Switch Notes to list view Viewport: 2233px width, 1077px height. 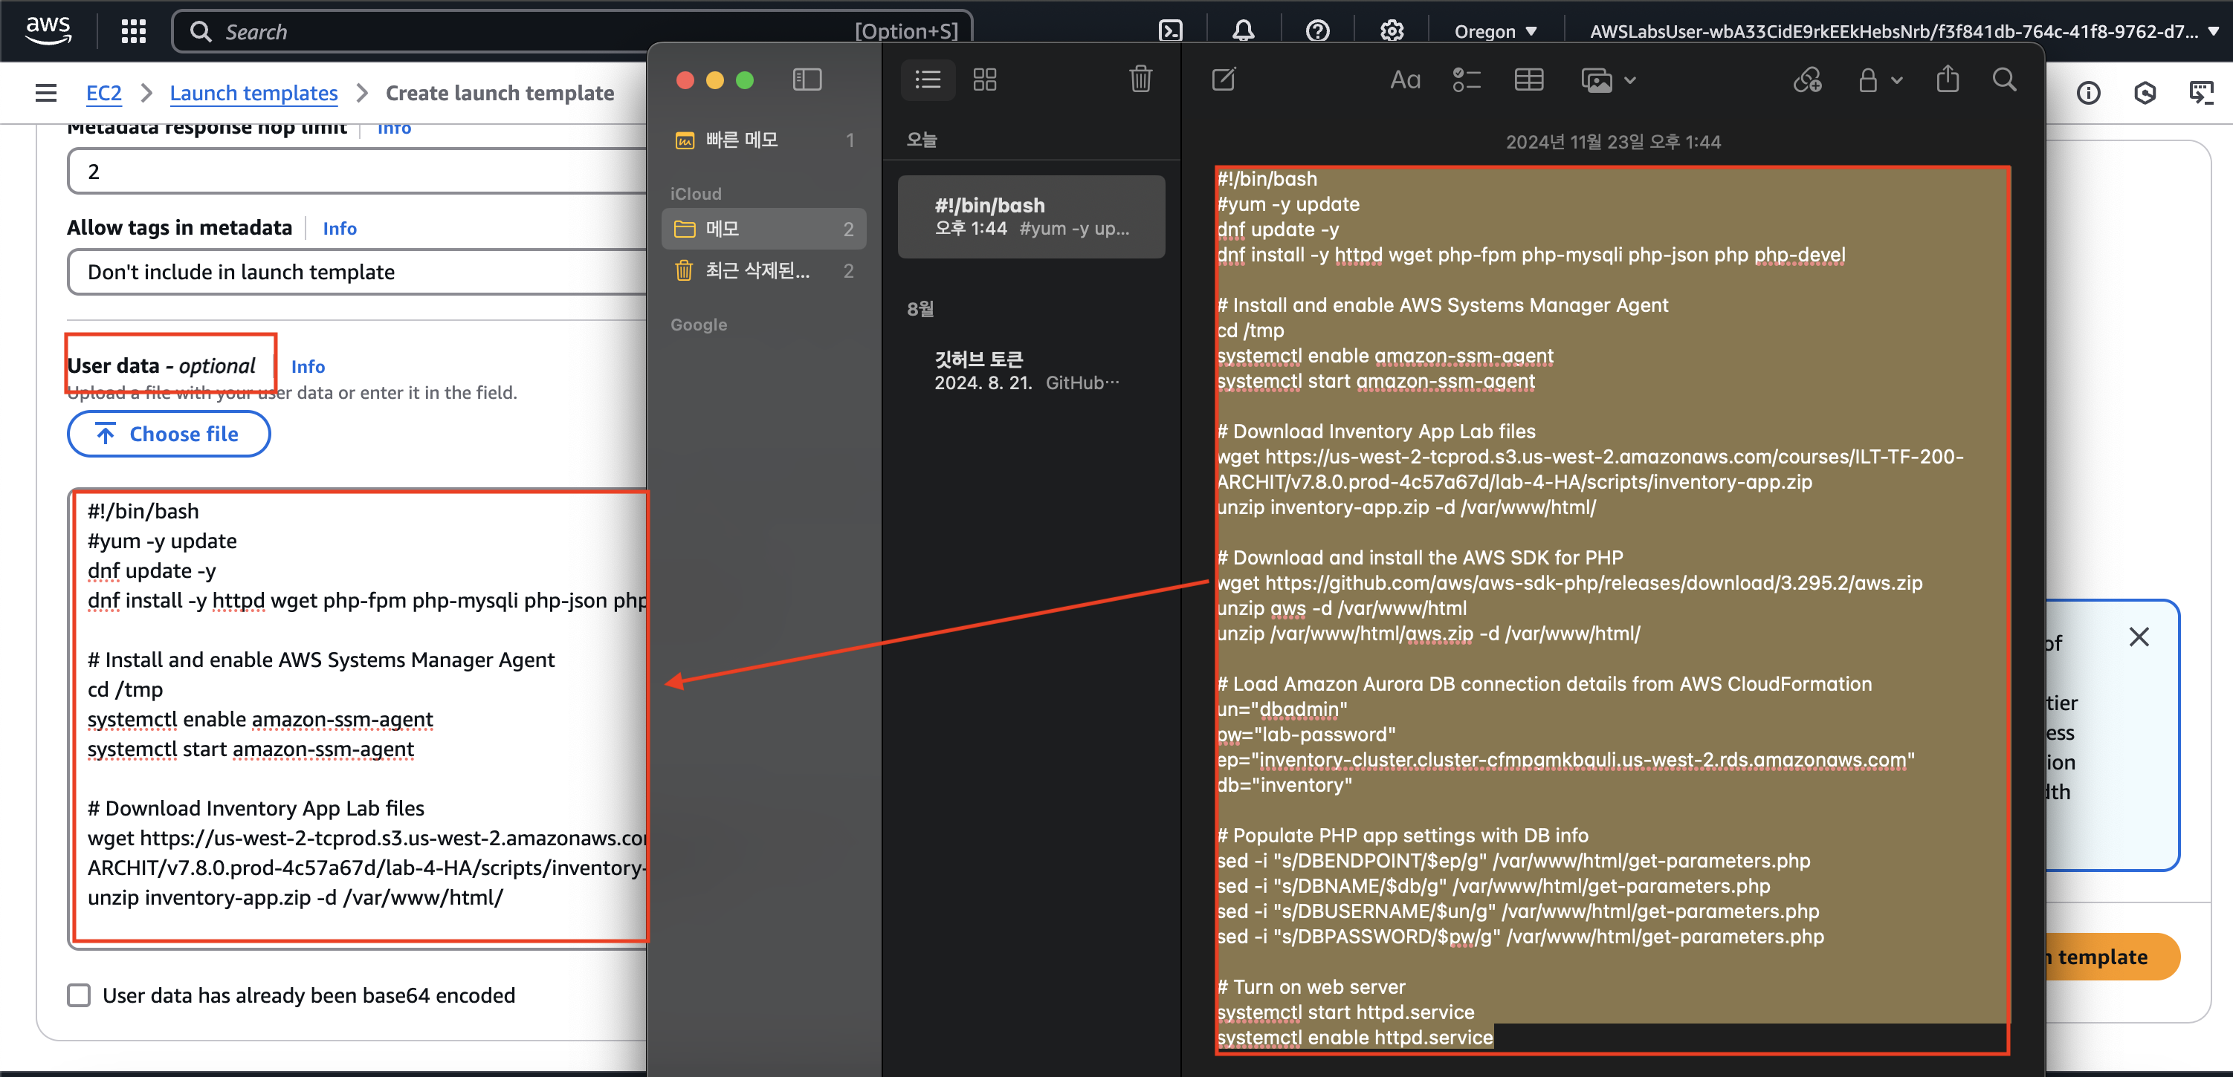click(928, 79)
